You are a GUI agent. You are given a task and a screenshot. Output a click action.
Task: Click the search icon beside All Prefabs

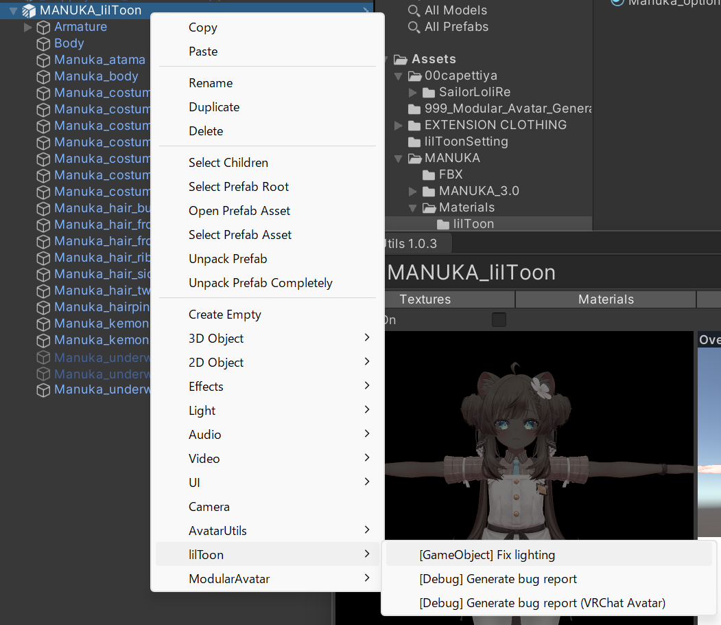point(414,27)
